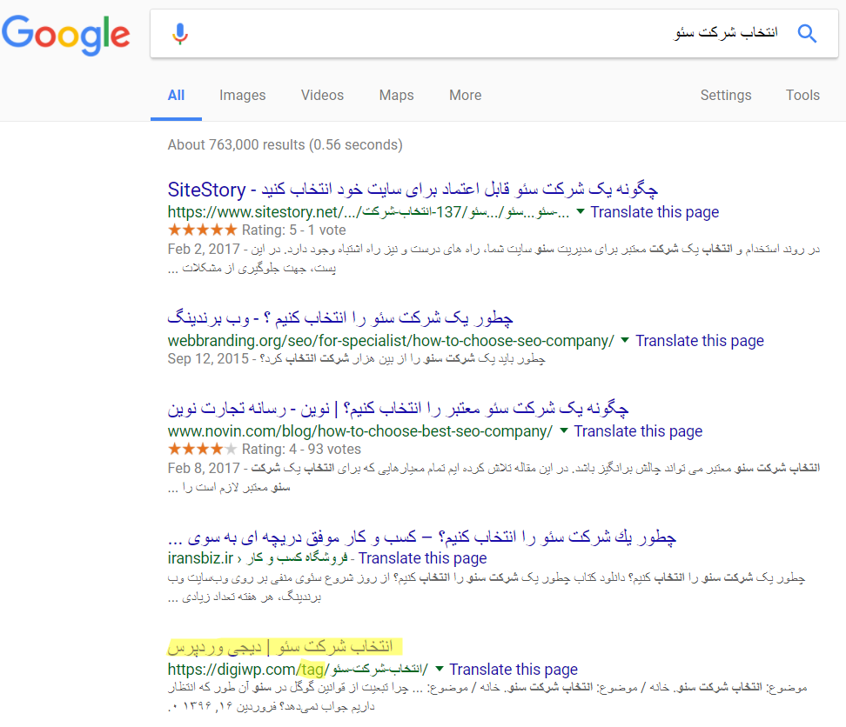846x727 pixels.
Task: Open the iransbiz.ir result title link
Action: [x=422, y=537]
